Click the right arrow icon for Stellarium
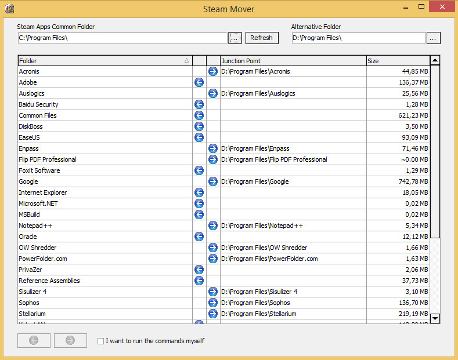Screen dimensions: 458x360 point(213,314)
